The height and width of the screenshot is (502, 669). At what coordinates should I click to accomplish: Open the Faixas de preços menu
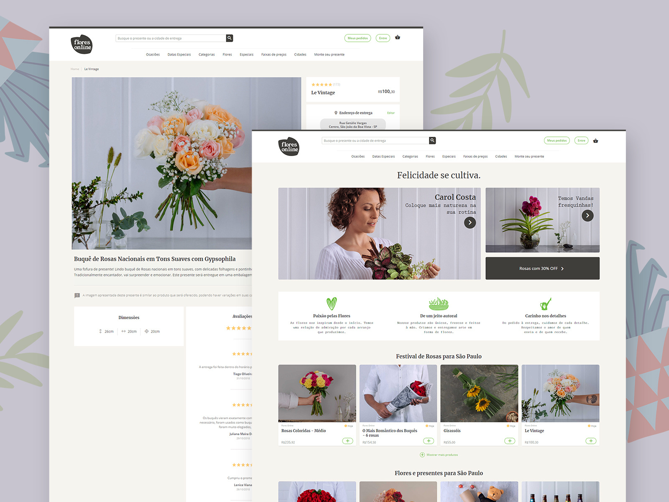pyautogui.click(x=475, y=156)
